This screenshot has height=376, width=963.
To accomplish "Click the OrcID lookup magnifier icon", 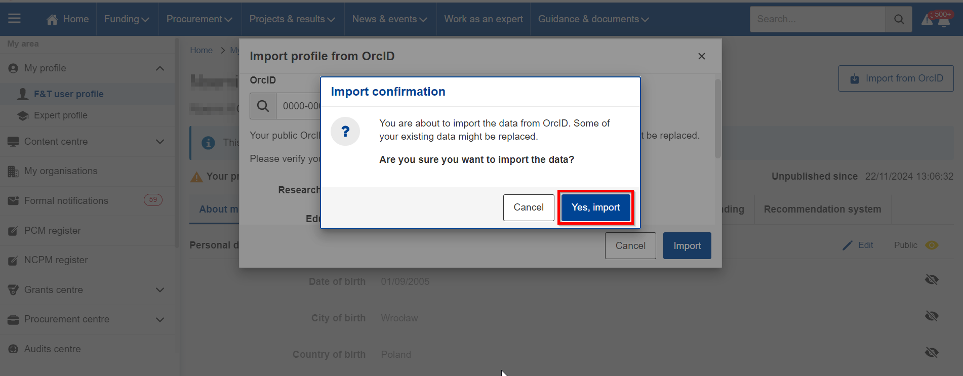I will coord(263,106).
